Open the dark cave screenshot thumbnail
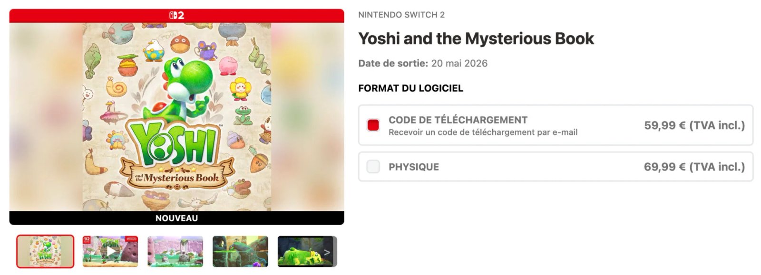The height and width of the screenshot is (275, 761). pos(240,251)
